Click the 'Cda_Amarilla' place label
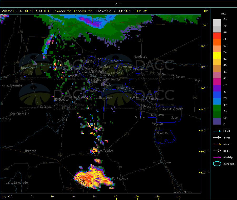Image resolution: width=237 pixels, height=200 pixels. click(20, 114)
